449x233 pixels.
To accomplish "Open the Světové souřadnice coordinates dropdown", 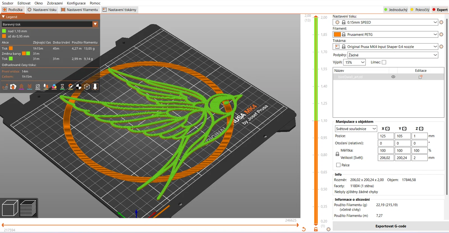I will (x=356, y=129).
